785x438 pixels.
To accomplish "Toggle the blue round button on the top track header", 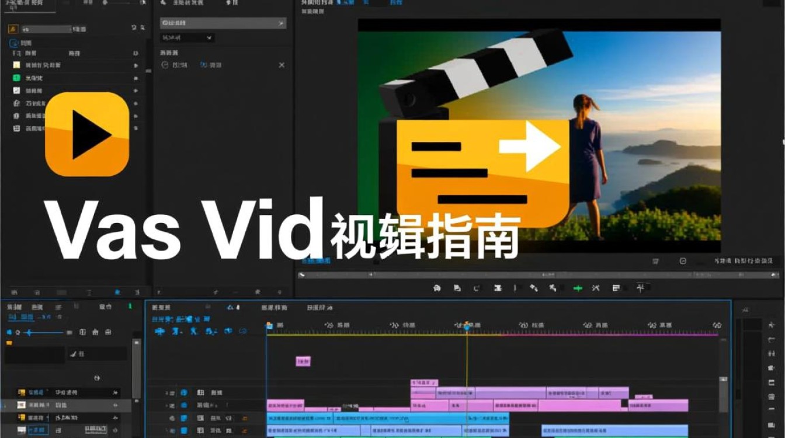I will [x=183, y=393].
